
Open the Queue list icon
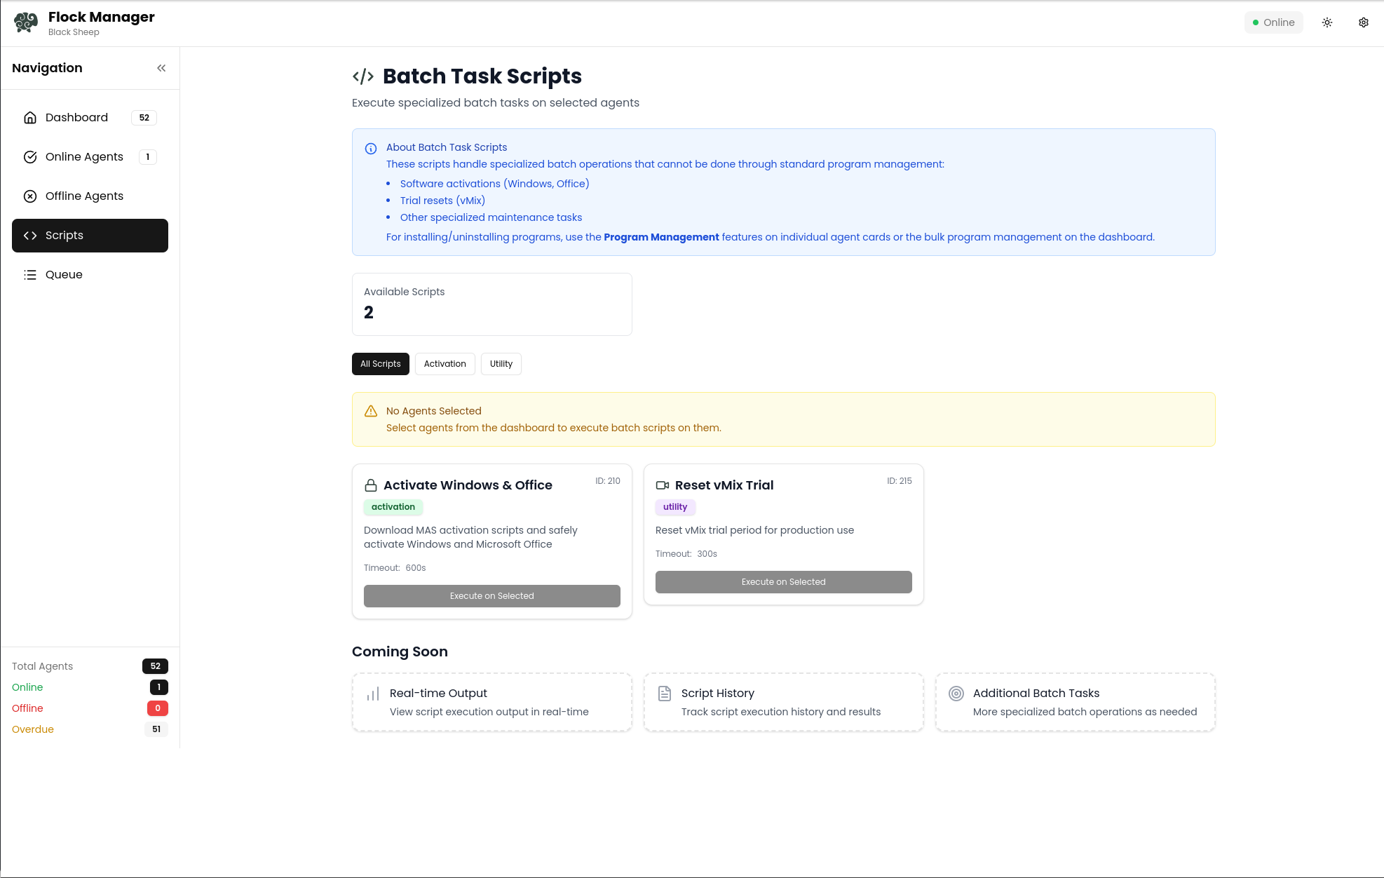pos(30,275)
